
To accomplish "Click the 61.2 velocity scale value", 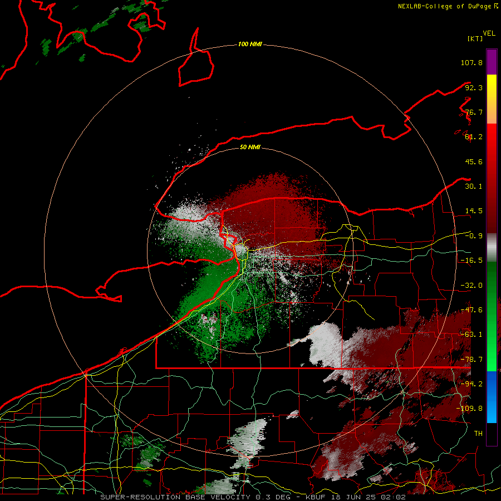I will [x=474, y=137].
